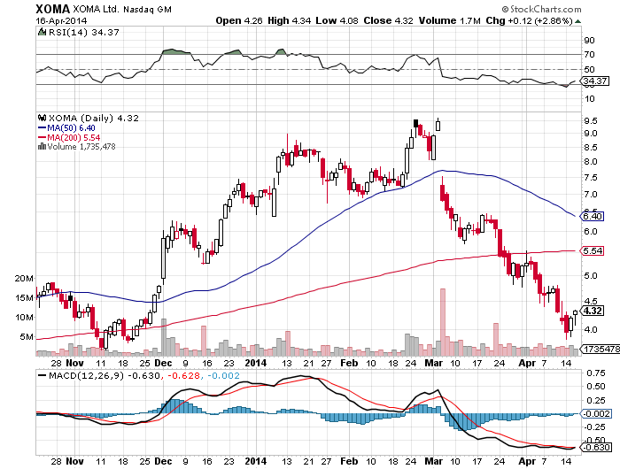Viewport: 620px width, 469px height.
Task: Click the Close 4.32 header value
Action: (388, 20)
